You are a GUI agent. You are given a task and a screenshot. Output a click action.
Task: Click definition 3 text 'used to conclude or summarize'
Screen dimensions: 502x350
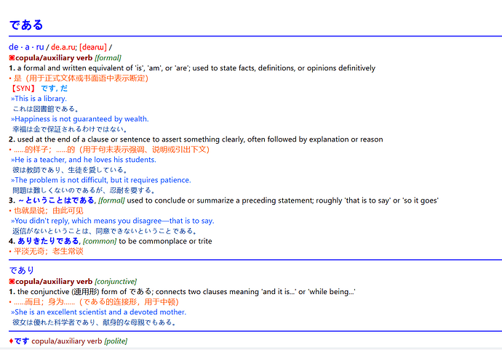click(x=283, y=200)
